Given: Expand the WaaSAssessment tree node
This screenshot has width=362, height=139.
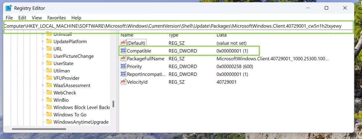Looking at the screenshot, I should tap(43, 85).
